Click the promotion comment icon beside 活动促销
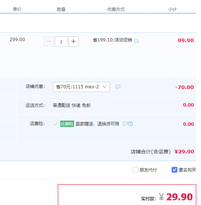Image resolution: width=201 pixels, height=205 pixels. 136,41
